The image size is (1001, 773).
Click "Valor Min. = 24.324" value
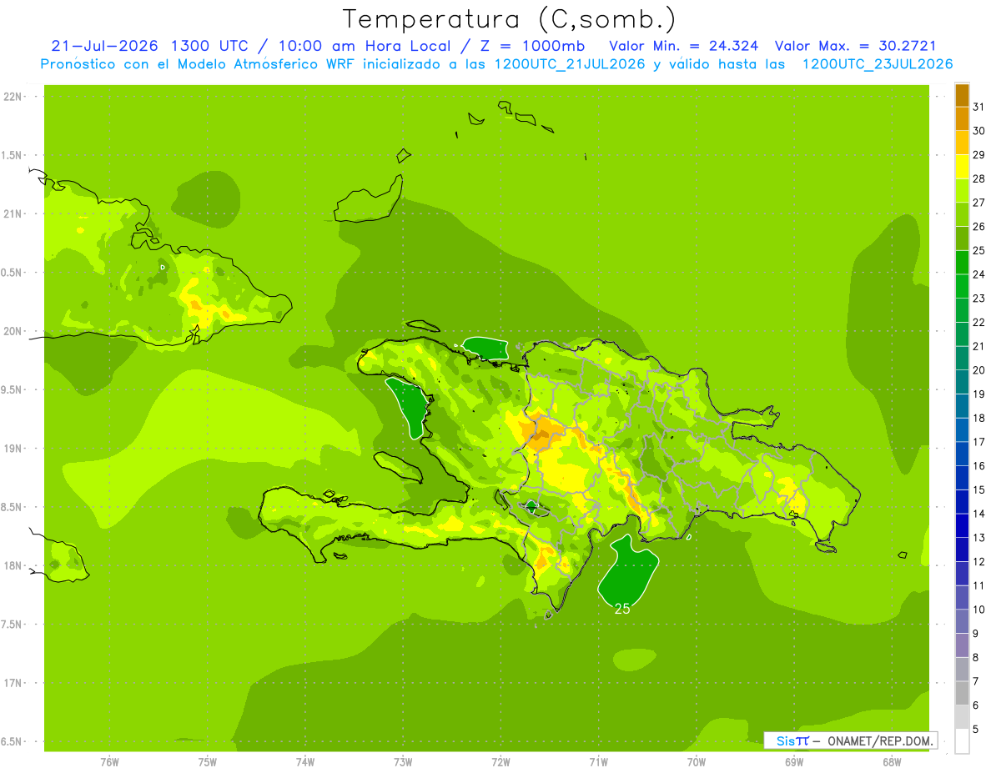pyautogui.click(x=683, y=46)
